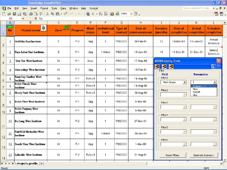Click the Help question mark icon
The width and height of the screenshot is (227, 170).
(x=136, y=14)
